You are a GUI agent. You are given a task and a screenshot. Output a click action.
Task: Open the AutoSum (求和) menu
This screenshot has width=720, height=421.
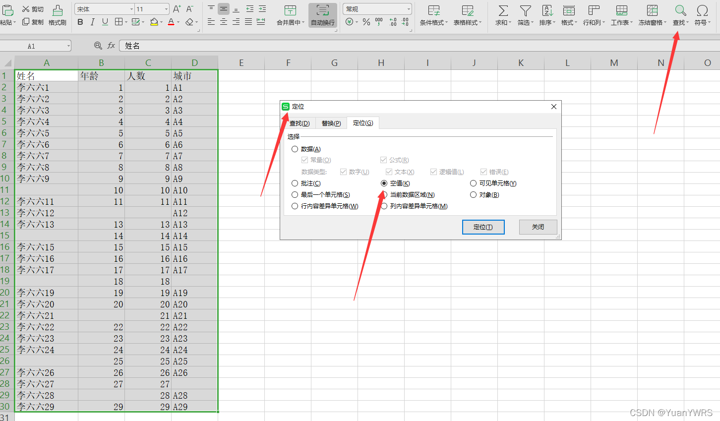pos(503,15)
